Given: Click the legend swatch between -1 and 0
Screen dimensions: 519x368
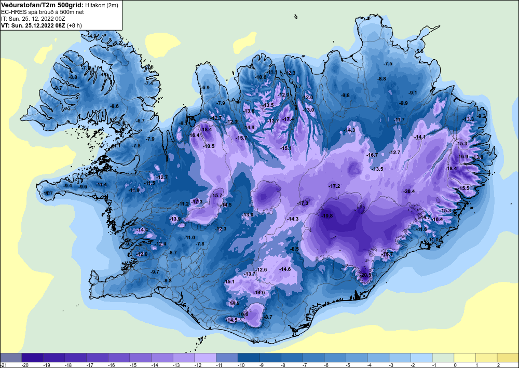Looking at the screenshot, I should point(443,358).
